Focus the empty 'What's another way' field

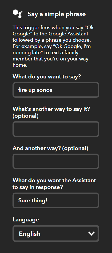(x=56, y=129)
